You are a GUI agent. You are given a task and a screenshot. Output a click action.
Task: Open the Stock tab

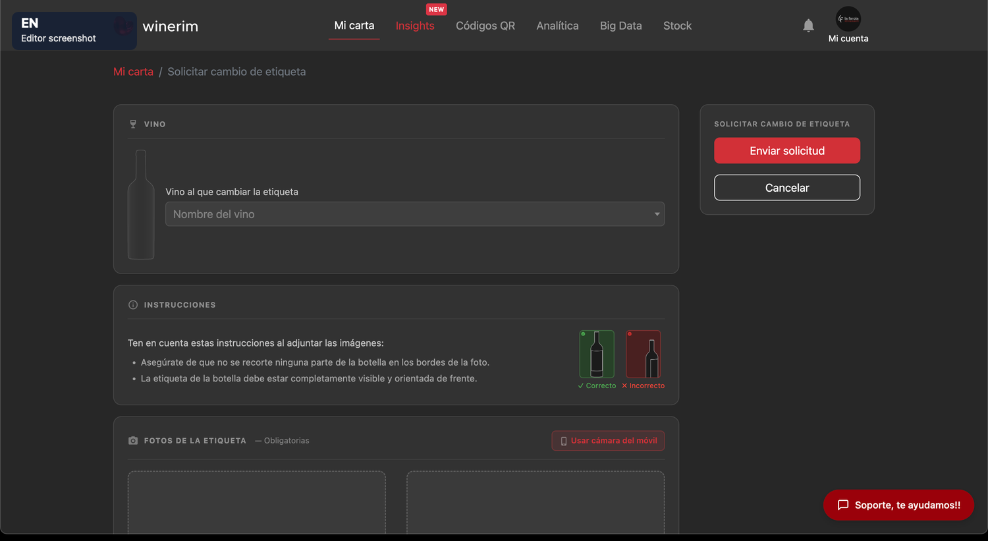tap(677, 26)
